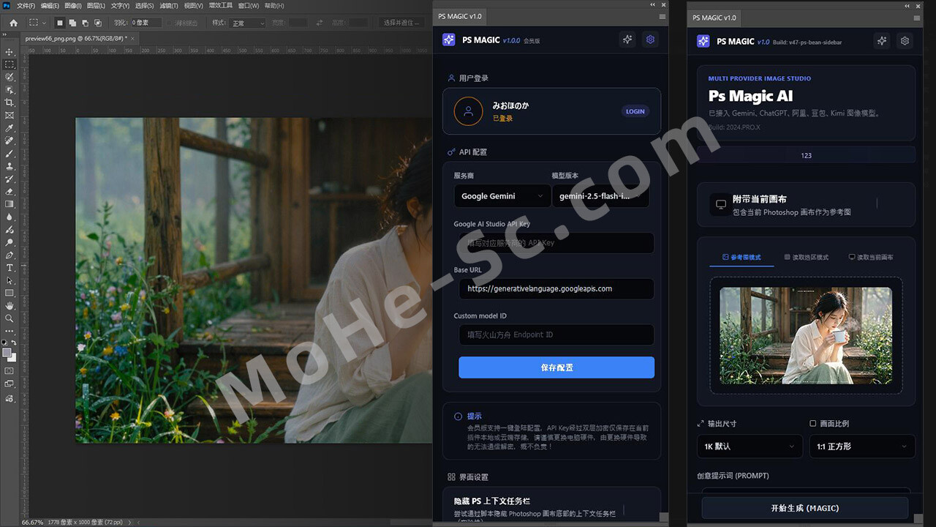Click 选择并遮住 button in options bar
The width and height of the screenshot is (936, 527).
pos(403,23)
